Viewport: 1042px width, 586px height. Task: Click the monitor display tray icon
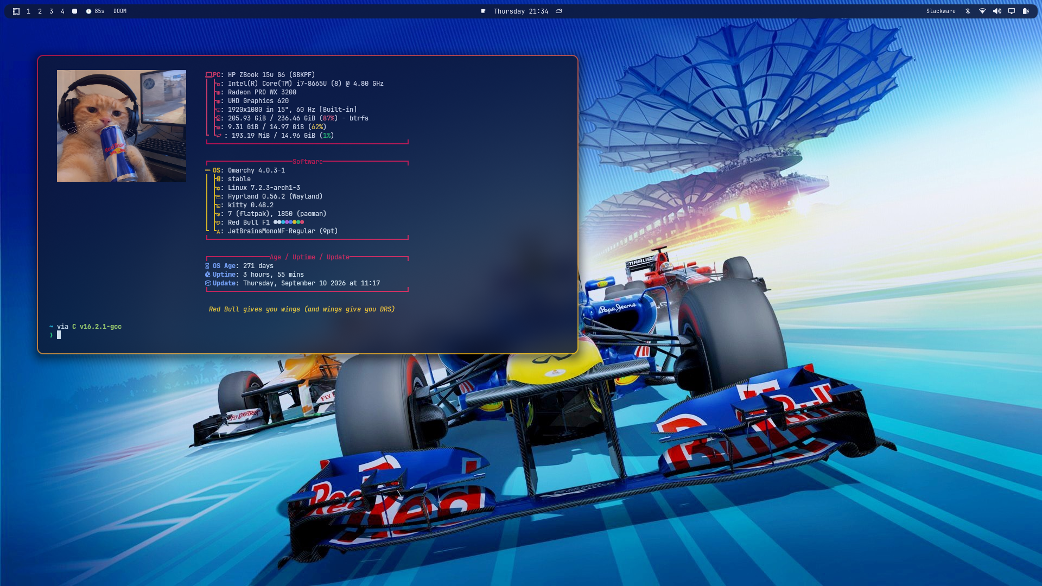1012,11
